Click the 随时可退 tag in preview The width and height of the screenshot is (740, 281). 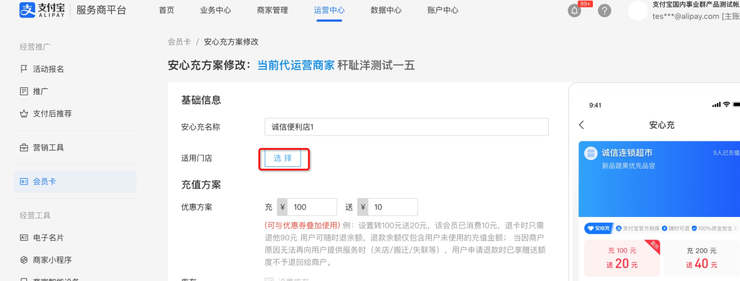tap(675, 228)
